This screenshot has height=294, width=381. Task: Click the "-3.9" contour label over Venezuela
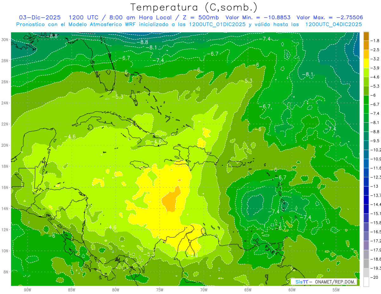click(192, 255)
